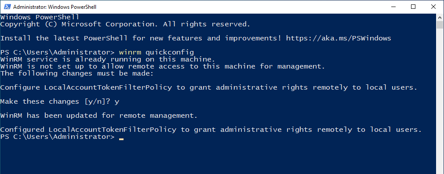Viewport: 444px width, 174px height.
Task: Click the vertical scrollbar thumb
Action: pyautogui.click(x=440, y=25)
